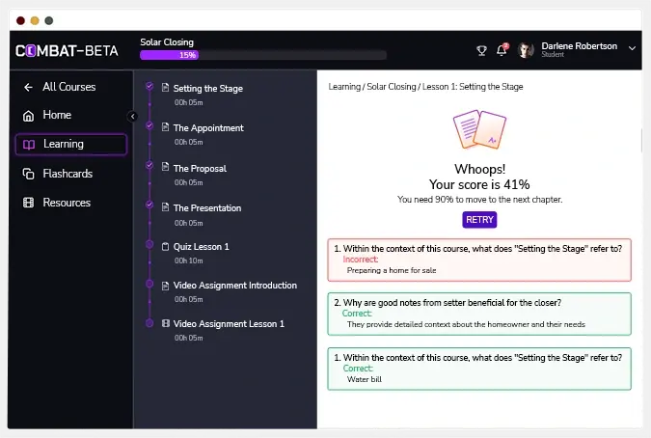Screen dimensions: 651x438
Task: Click the incorrect answer card for question 1
Action: pyautogui.click(x=478, y=260)
